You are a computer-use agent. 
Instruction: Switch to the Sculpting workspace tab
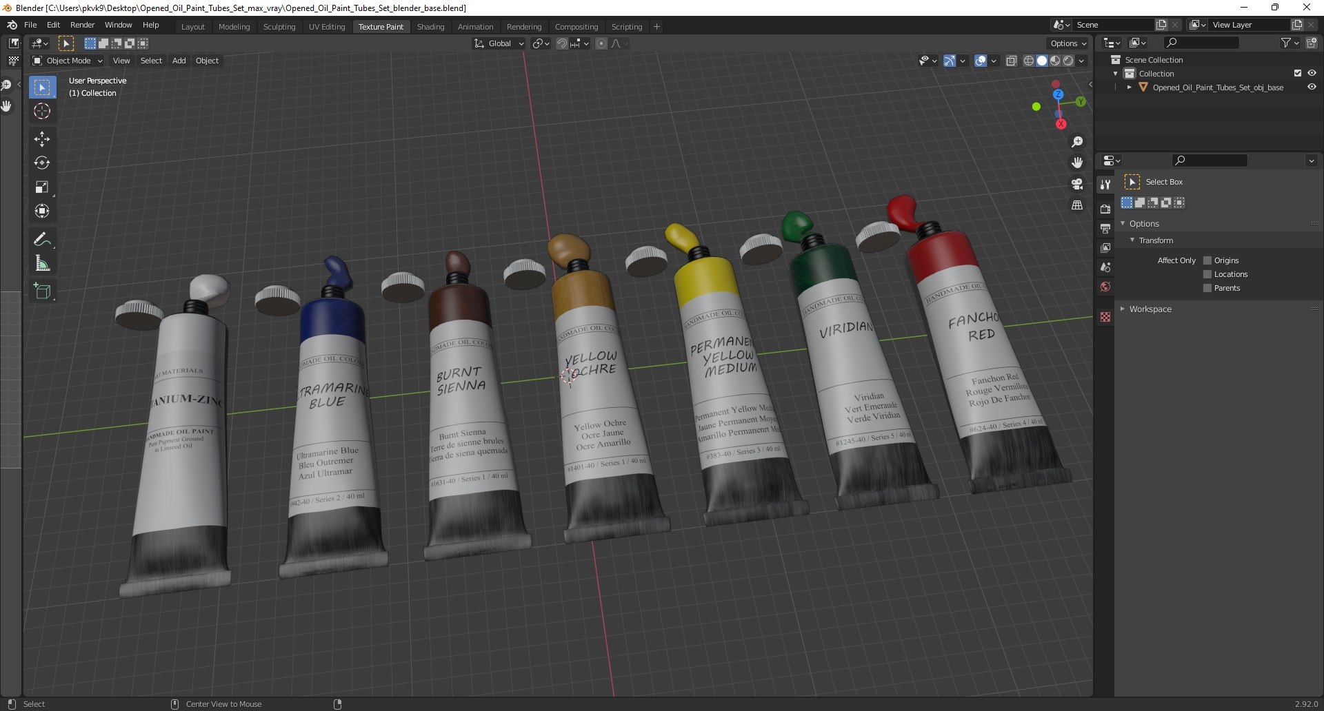click(x=279, y=27)
